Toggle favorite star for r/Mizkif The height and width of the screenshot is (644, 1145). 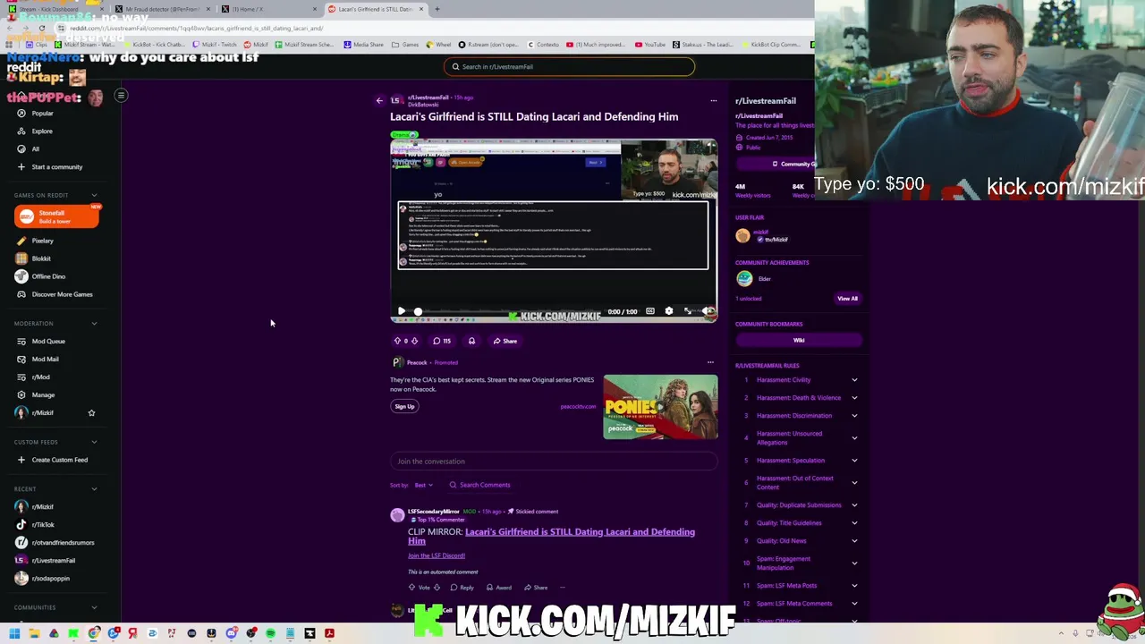tap(91, 412)
